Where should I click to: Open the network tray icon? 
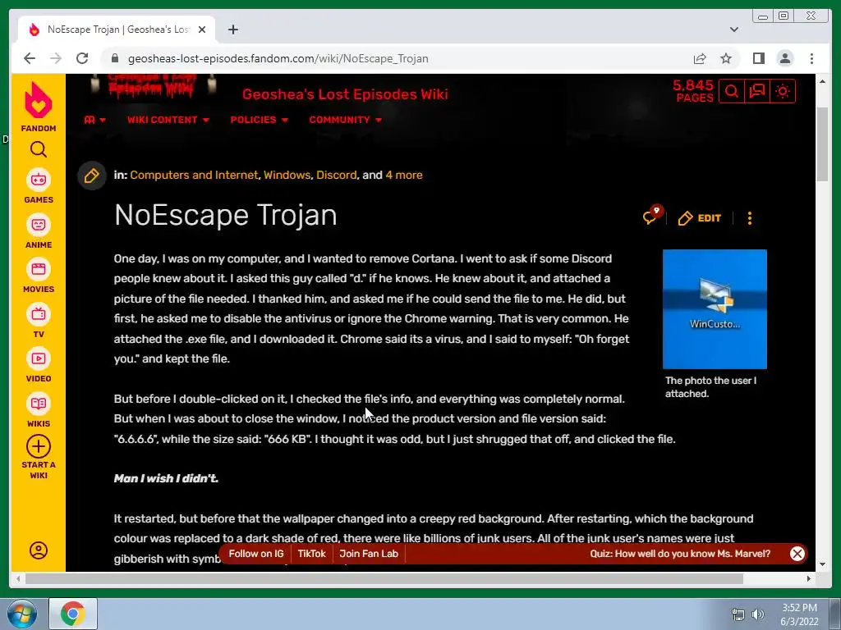[738, 614]
